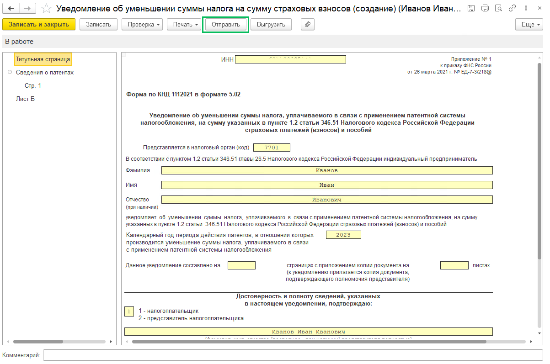Select Сведения о патентах tree item
Image resolution: width=550 pixels, height=364 pixels.
click(x=45, y=72)
